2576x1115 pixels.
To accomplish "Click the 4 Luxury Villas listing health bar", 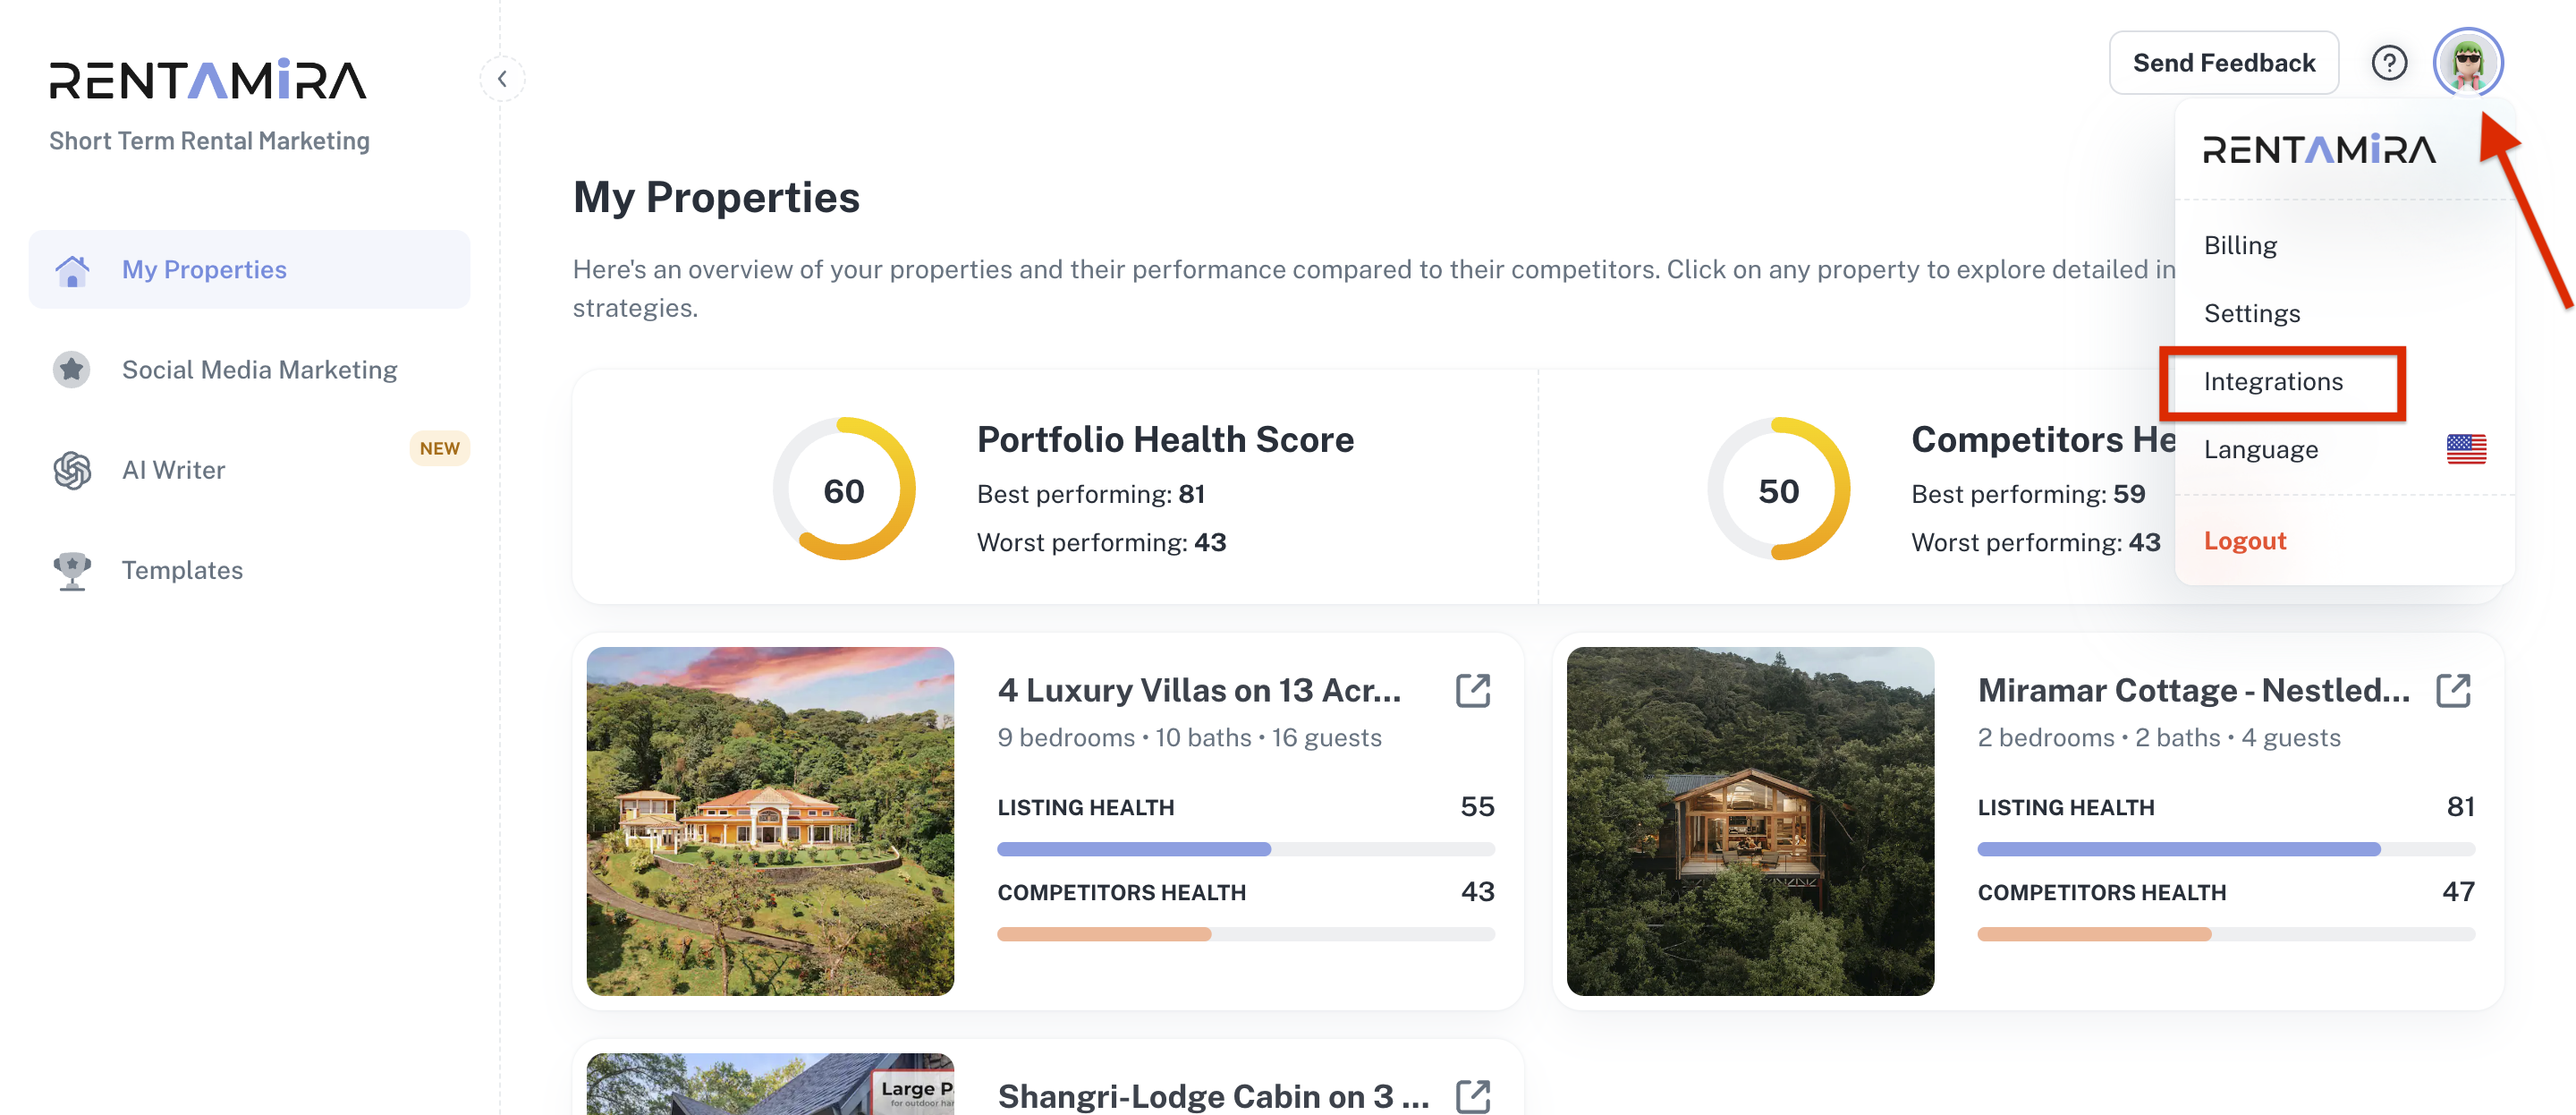I will (x=1245, y=850).
